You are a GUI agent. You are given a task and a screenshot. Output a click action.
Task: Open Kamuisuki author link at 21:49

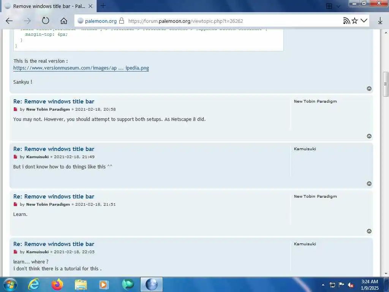(38, 157)
